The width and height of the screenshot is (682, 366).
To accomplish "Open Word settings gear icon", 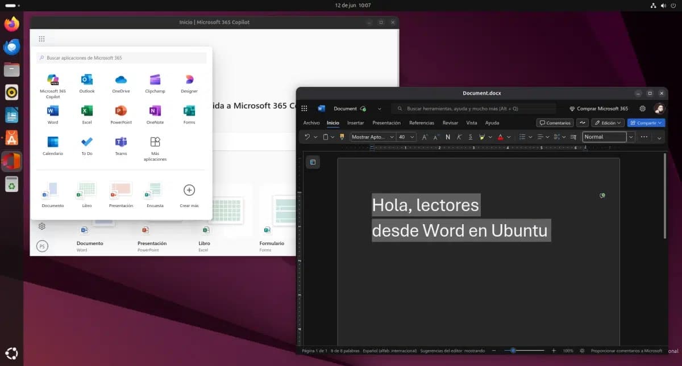I will pyautogui.click(x=643, y=108).
